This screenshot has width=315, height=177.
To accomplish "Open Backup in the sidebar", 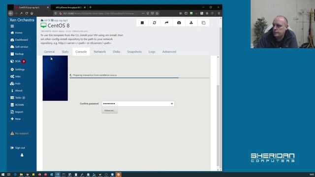I will (x=17, y=54).
